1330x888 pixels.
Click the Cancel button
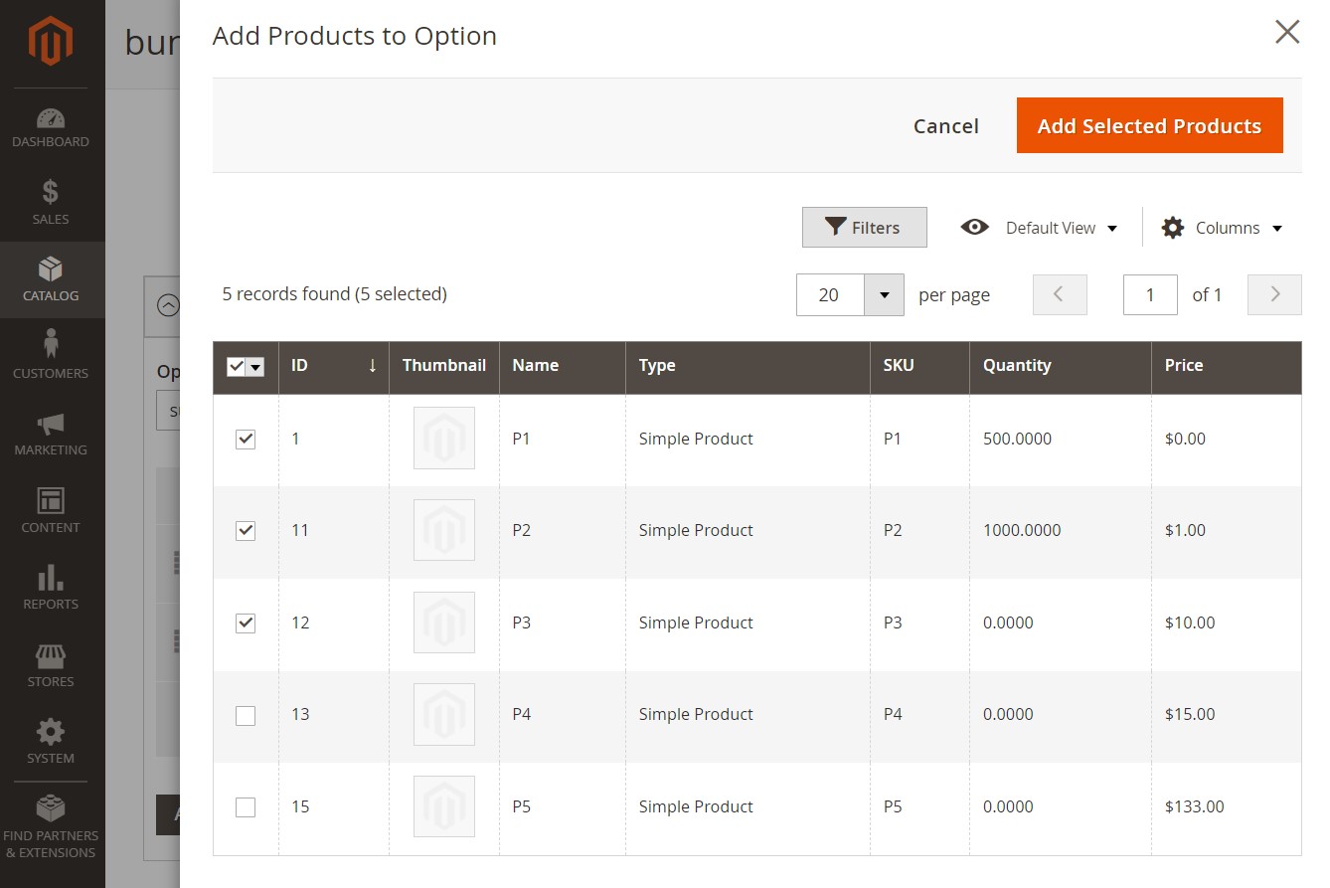point(946,126)
